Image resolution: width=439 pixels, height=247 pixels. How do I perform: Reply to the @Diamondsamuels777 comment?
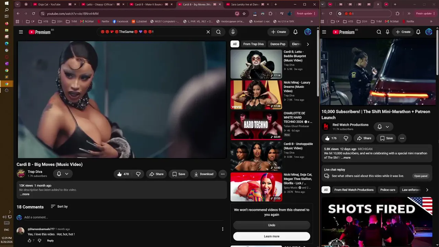click(50, 240)
